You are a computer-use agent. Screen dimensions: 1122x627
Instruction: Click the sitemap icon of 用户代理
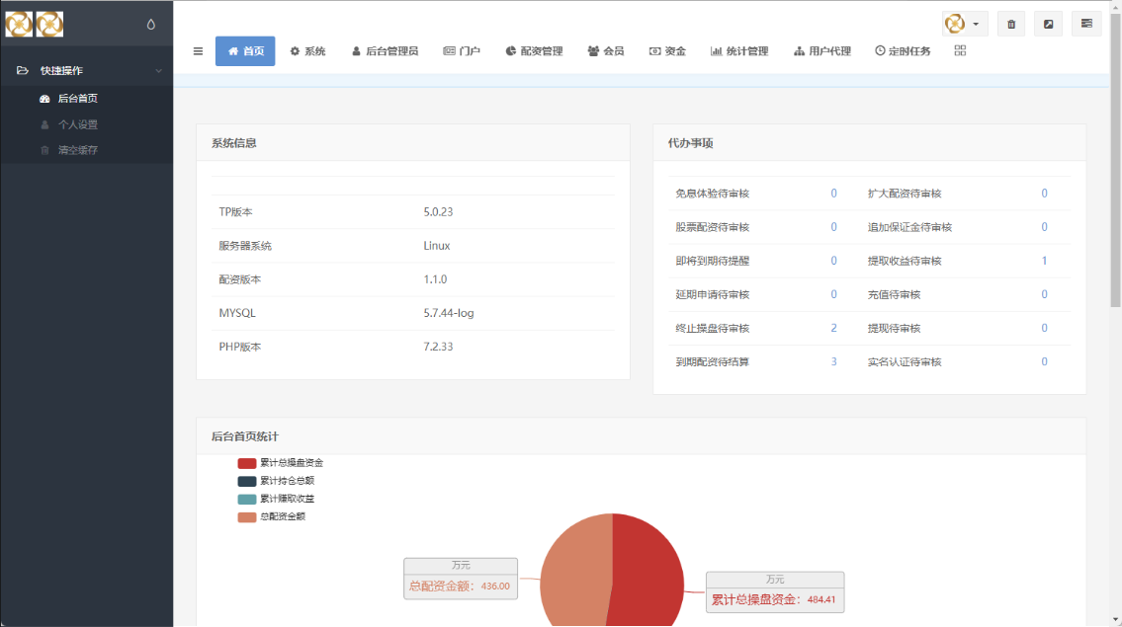pyautogui.click(x=800, y=51)
